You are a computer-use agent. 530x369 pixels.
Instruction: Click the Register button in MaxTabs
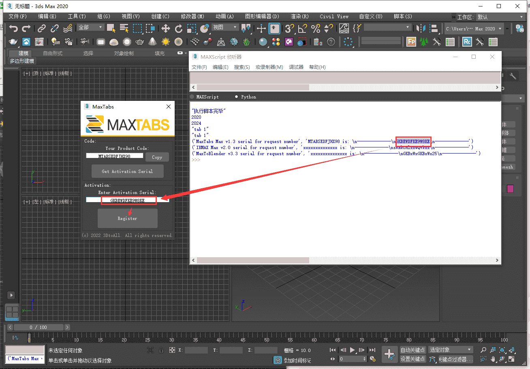coord(127,218)
